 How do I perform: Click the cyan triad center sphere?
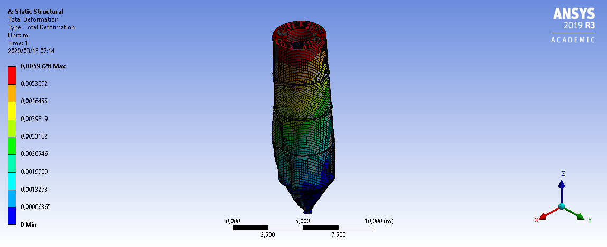[562, 206]
